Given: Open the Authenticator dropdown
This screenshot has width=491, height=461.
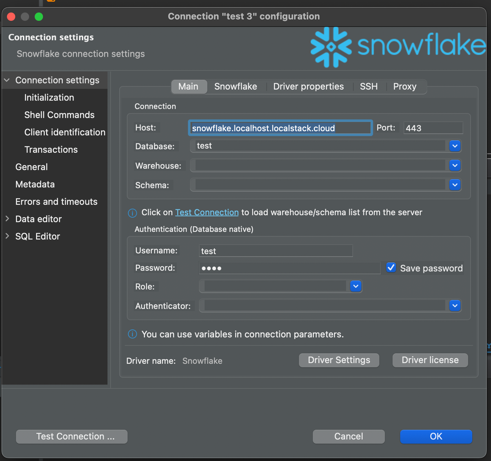Looking at the screenshot, I should (454, 305).
